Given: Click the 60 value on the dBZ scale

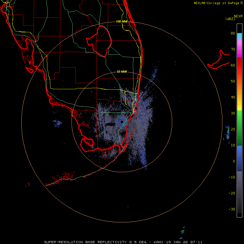Looking at the screenshot, I should tap(233, 65).
